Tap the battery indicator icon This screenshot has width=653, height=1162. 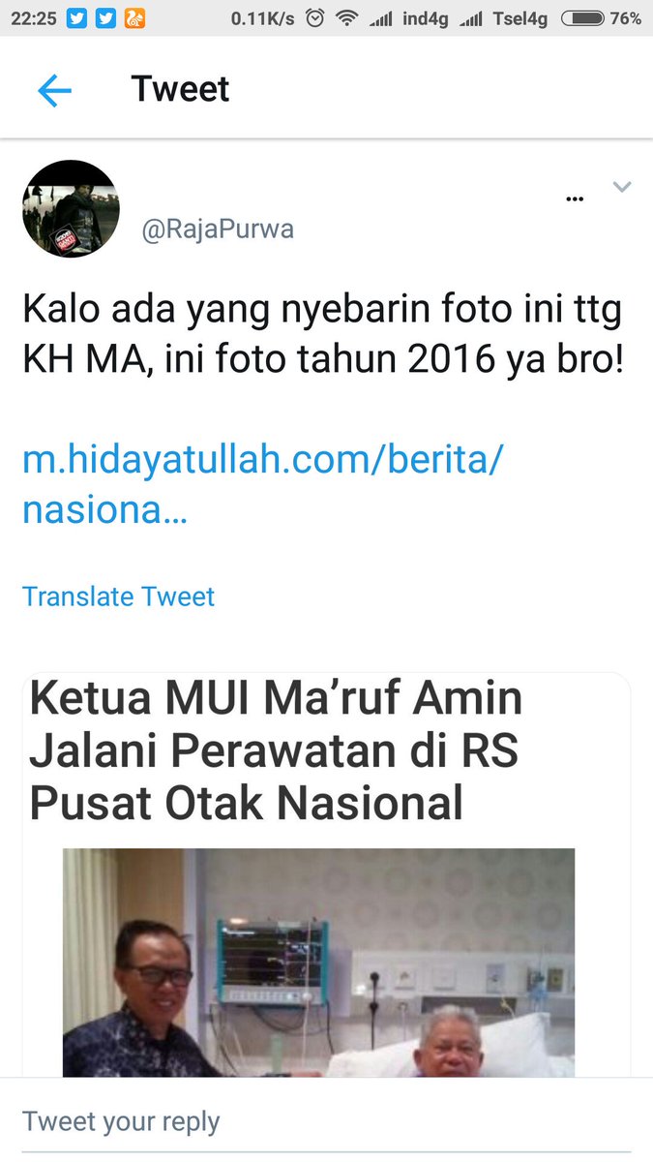pyautogui.click(x=582, y=18)
